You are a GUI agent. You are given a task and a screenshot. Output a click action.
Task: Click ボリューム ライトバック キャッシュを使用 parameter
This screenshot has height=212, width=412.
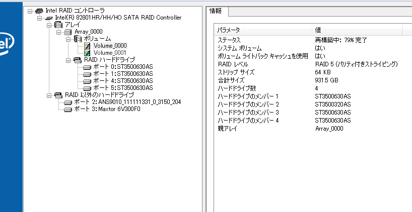(x=263, y=56)
